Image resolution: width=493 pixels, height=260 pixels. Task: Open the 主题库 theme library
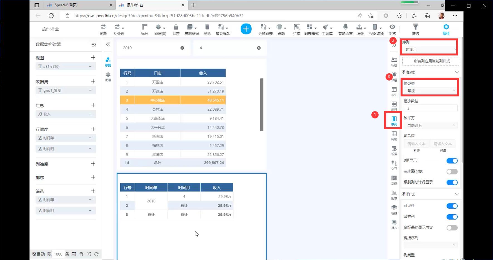(x=327, y=29)
